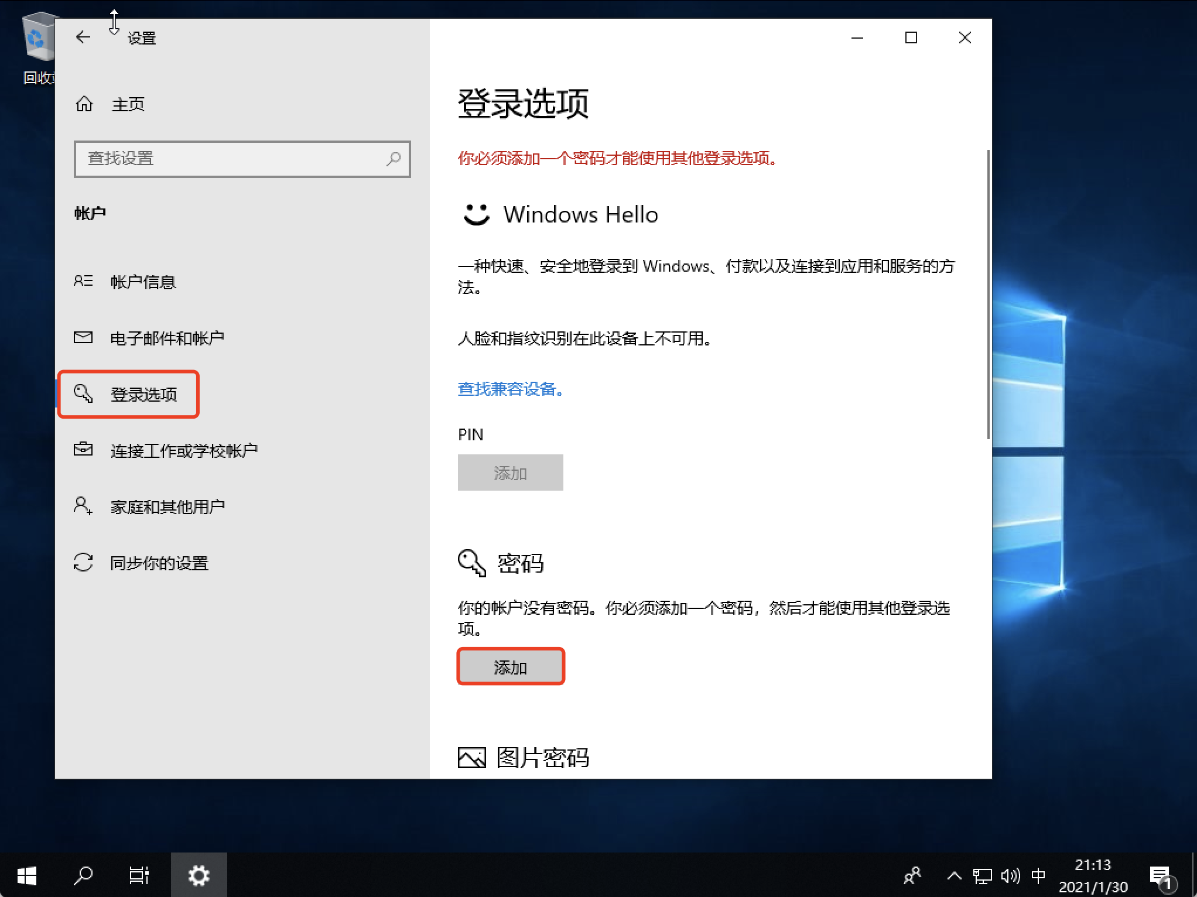
Task: Click the Windows Hello smiley icon
Action: pyautogui.click(x=476, y=214)
